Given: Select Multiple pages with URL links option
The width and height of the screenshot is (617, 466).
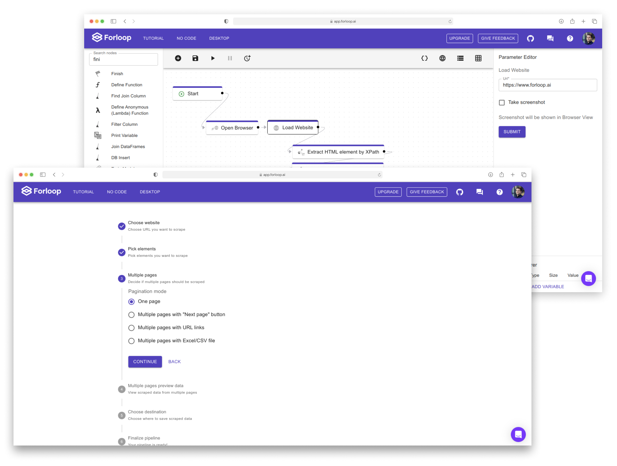Looking at the screenshot, I should (131, 328).
